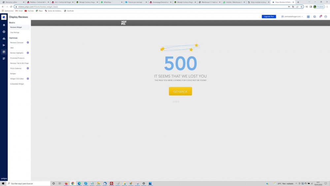Click the round icon below Home
Image resolution: width=330 pixels, height=186 pixels.
[4, 32]
